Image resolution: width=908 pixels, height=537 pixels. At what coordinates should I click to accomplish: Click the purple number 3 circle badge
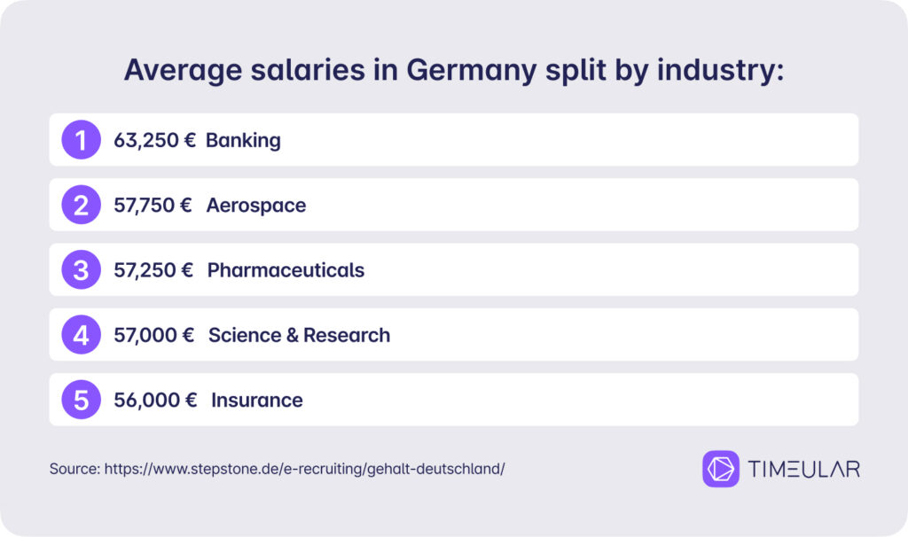click(81, 269)
